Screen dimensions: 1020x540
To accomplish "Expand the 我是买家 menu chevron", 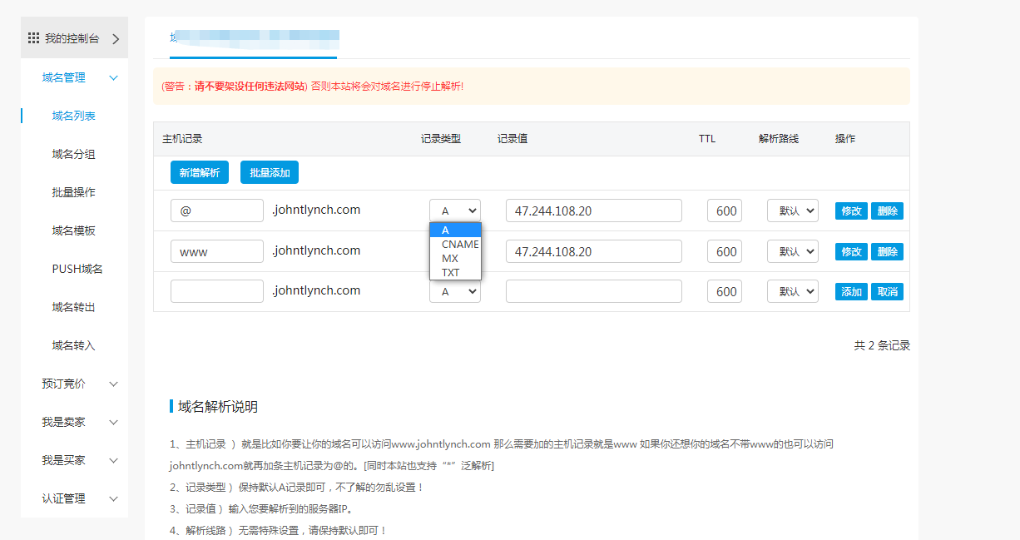I will pos(114,460).
